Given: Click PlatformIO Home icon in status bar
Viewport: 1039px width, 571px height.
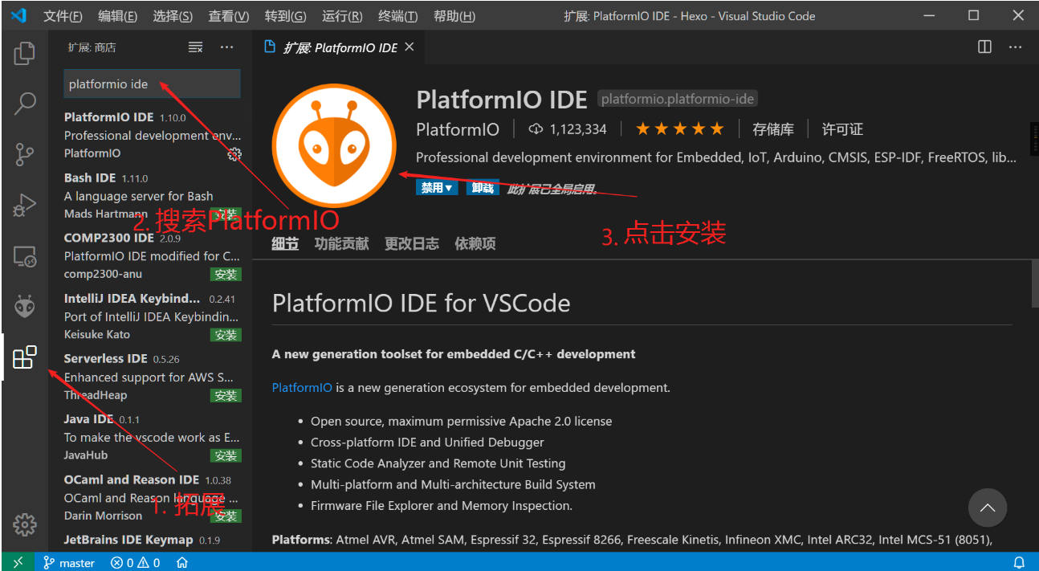Looking at the screenshot, I should pos(182,562).
